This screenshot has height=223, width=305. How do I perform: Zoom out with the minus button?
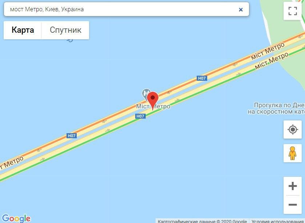(x=293, y=205)
